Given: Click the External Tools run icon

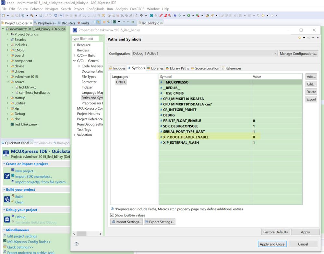Looking at the screenshot, I should click(198, 15).
